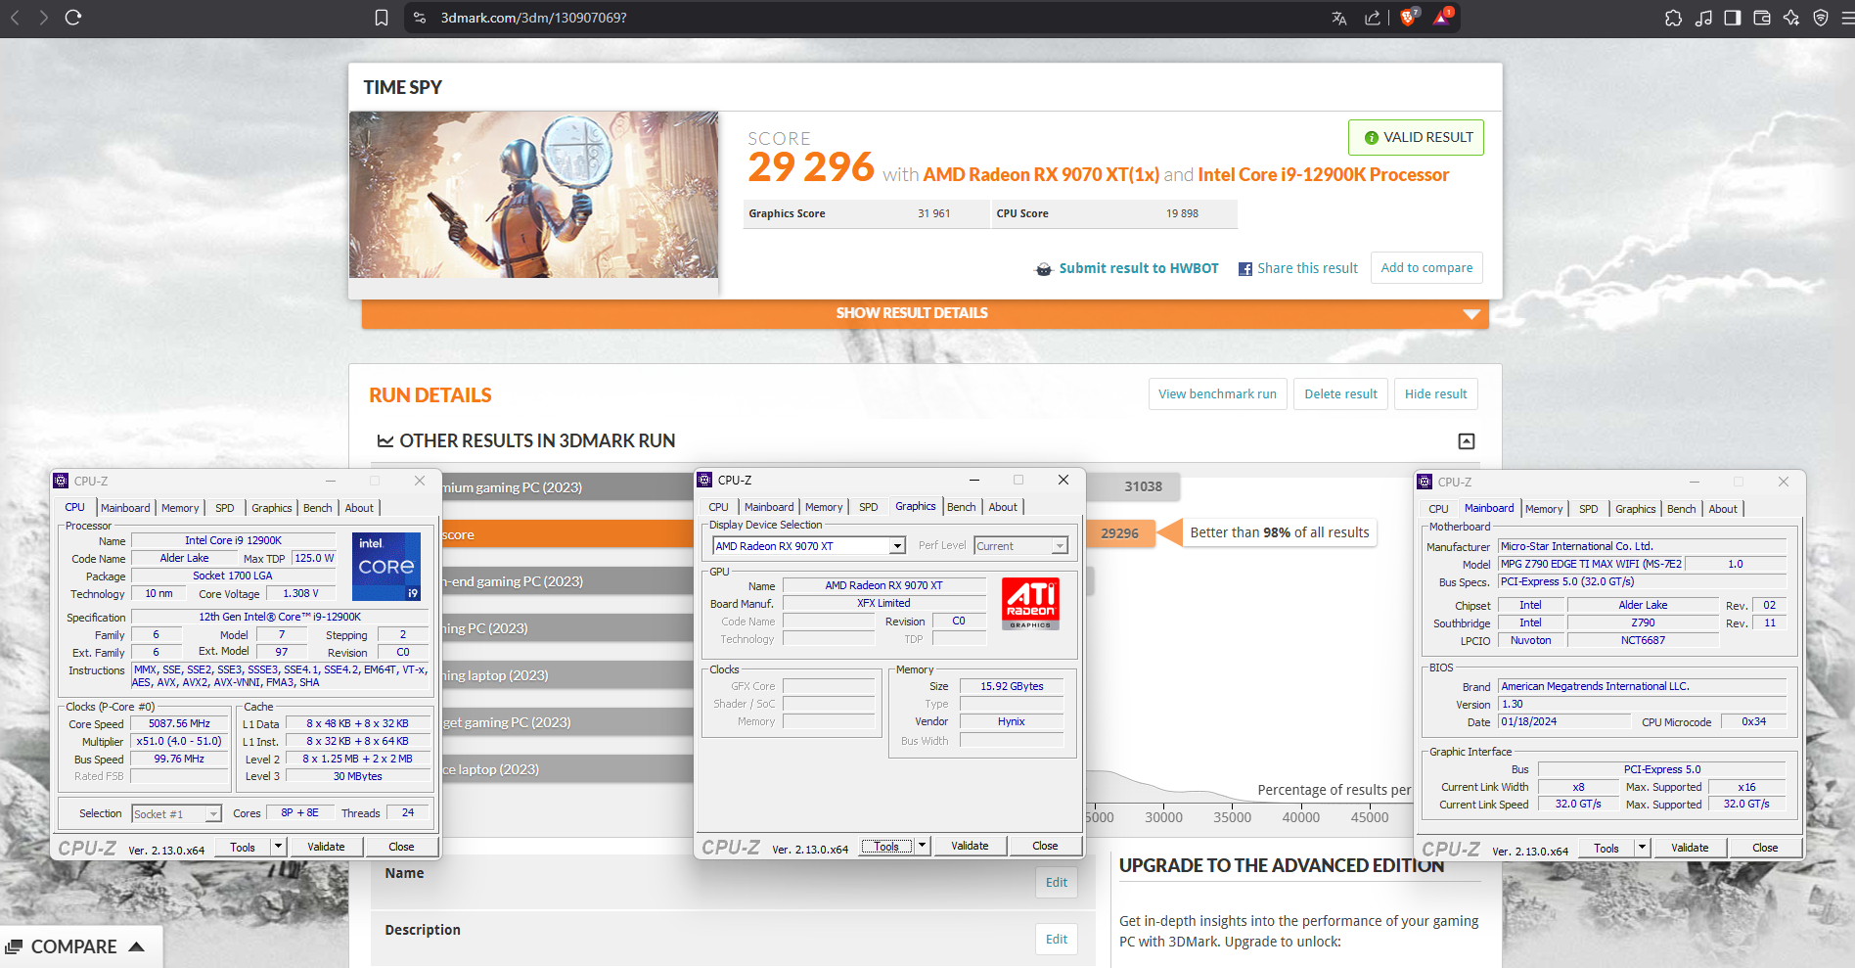1855x968 pixels.
Task: Click the green valid result check icon
Action: coord(1372,138)
